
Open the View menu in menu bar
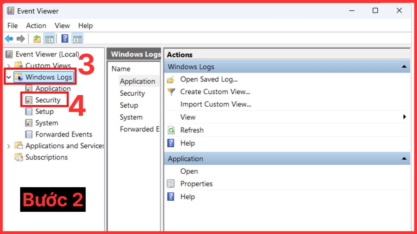tap(62, 26)
